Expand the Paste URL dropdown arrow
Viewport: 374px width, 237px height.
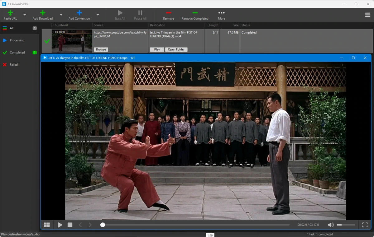25,15
